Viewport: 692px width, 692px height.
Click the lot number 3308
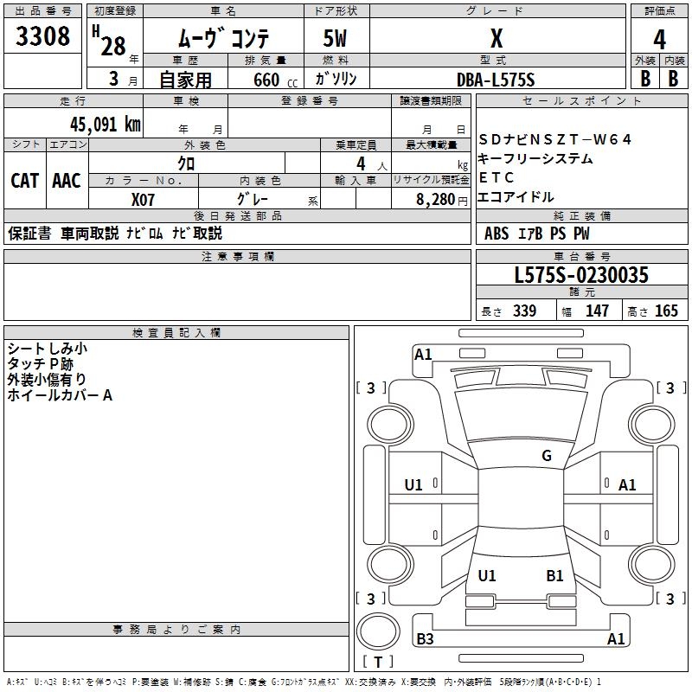click(42, 36)
